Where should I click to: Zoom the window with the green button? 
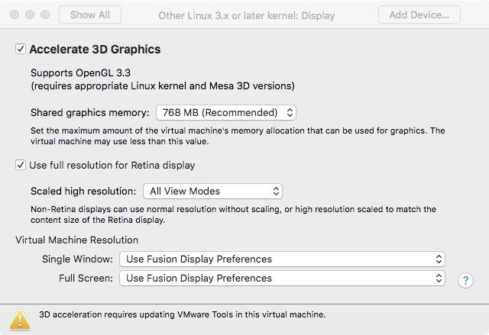click(x=46, y=15)
